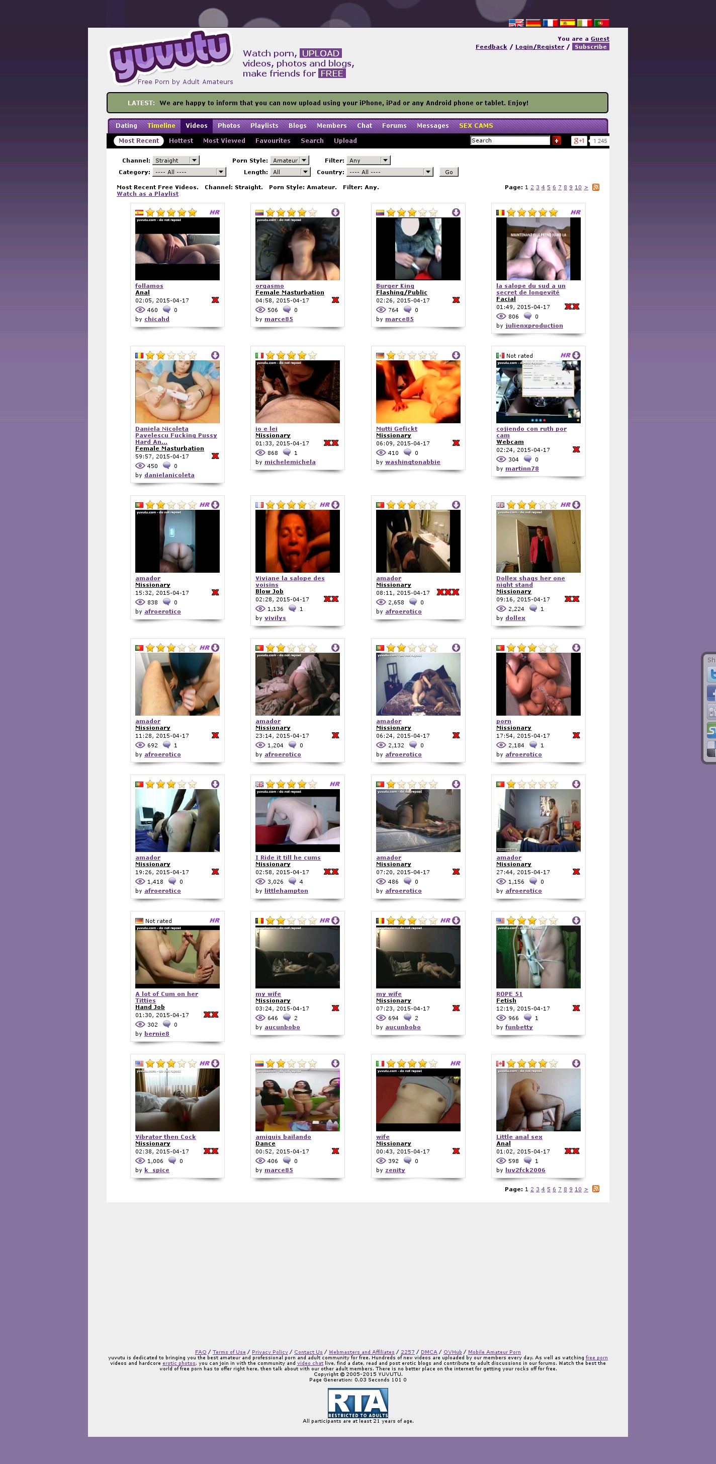Select the Most Viewed sub-tab
The height and width of the screenshot is (1464, 716).
coord(224,141)
